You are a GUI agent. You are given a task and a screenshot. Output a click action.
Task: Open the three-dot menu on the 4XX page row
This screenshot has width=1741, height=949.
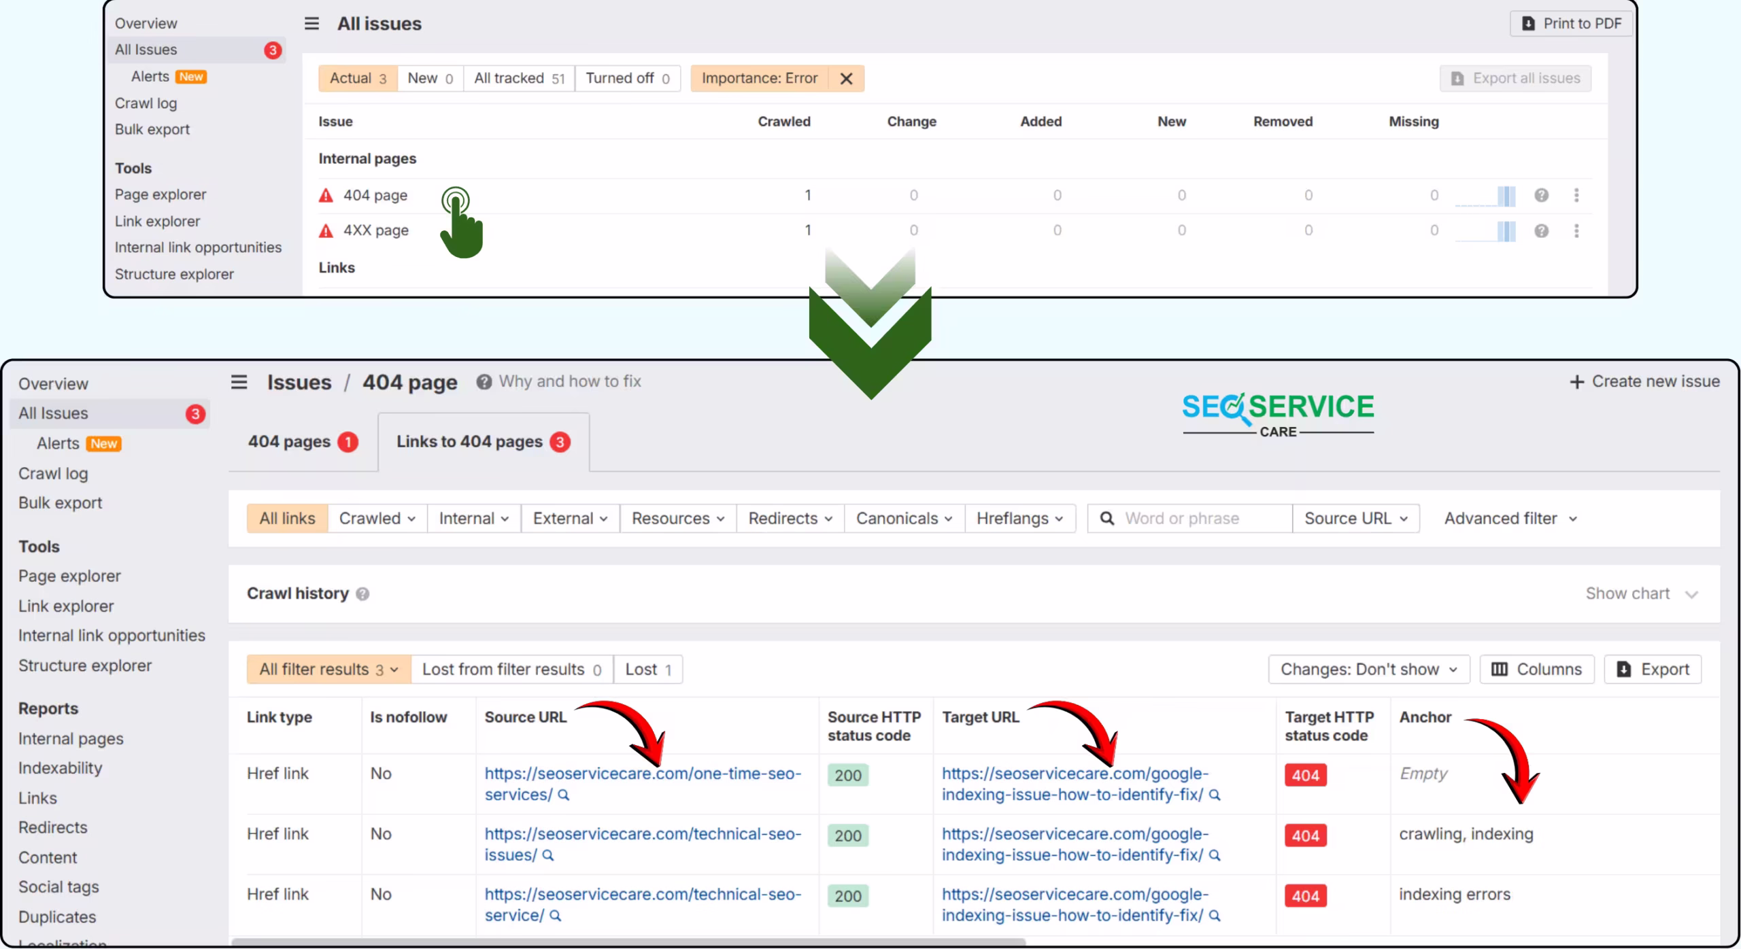[1577, 230]
